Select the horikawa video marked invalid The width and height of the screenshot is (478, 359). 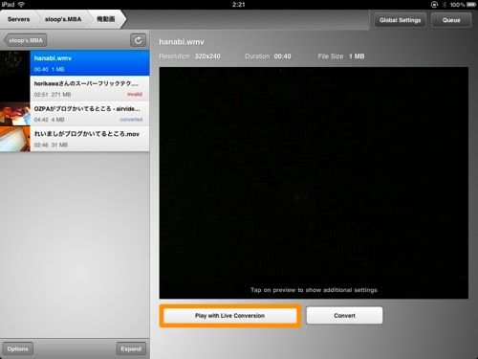pyautogui.click(x=90, y=88)
